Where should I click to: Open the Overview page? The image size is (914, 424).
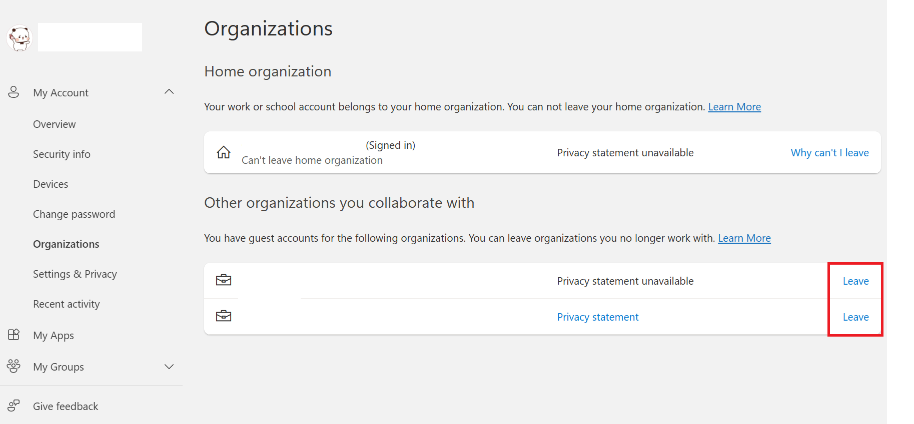coord(55,124)
